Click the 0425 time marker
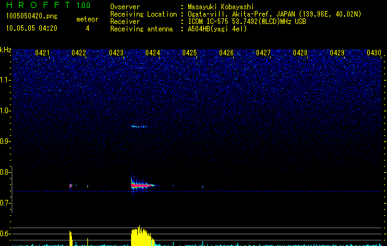The height and width of the screenshot is (246, 387). (190, 53)
